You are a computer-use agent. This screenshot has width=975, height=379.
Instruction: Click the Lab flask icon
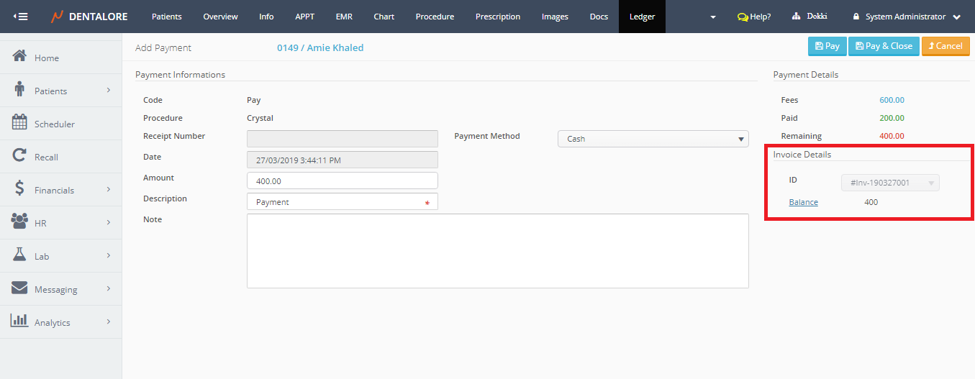19,255
